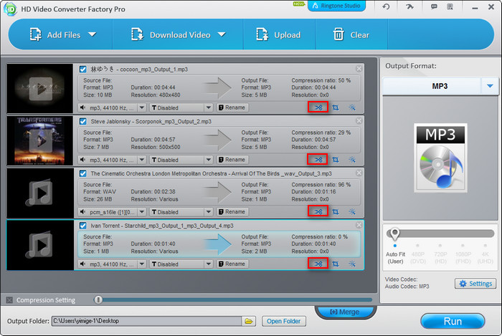The width and height of the screenshot is (502, 336).
Task: Open the registration notes icon in the title bar
Action: click(450, 6)
